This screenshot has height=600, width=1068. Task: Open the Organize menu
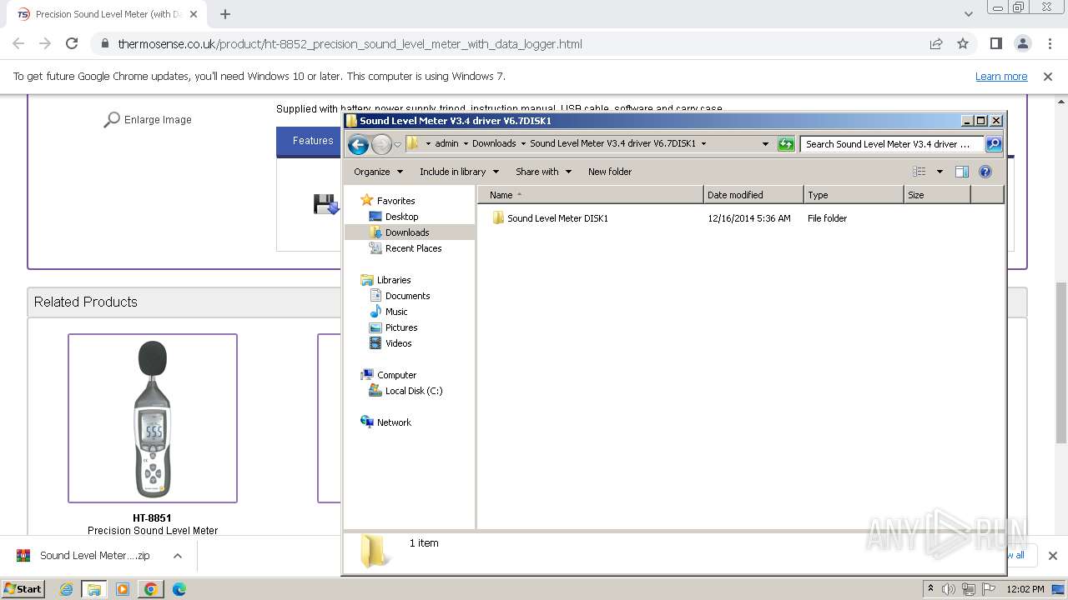pos(378,172)
